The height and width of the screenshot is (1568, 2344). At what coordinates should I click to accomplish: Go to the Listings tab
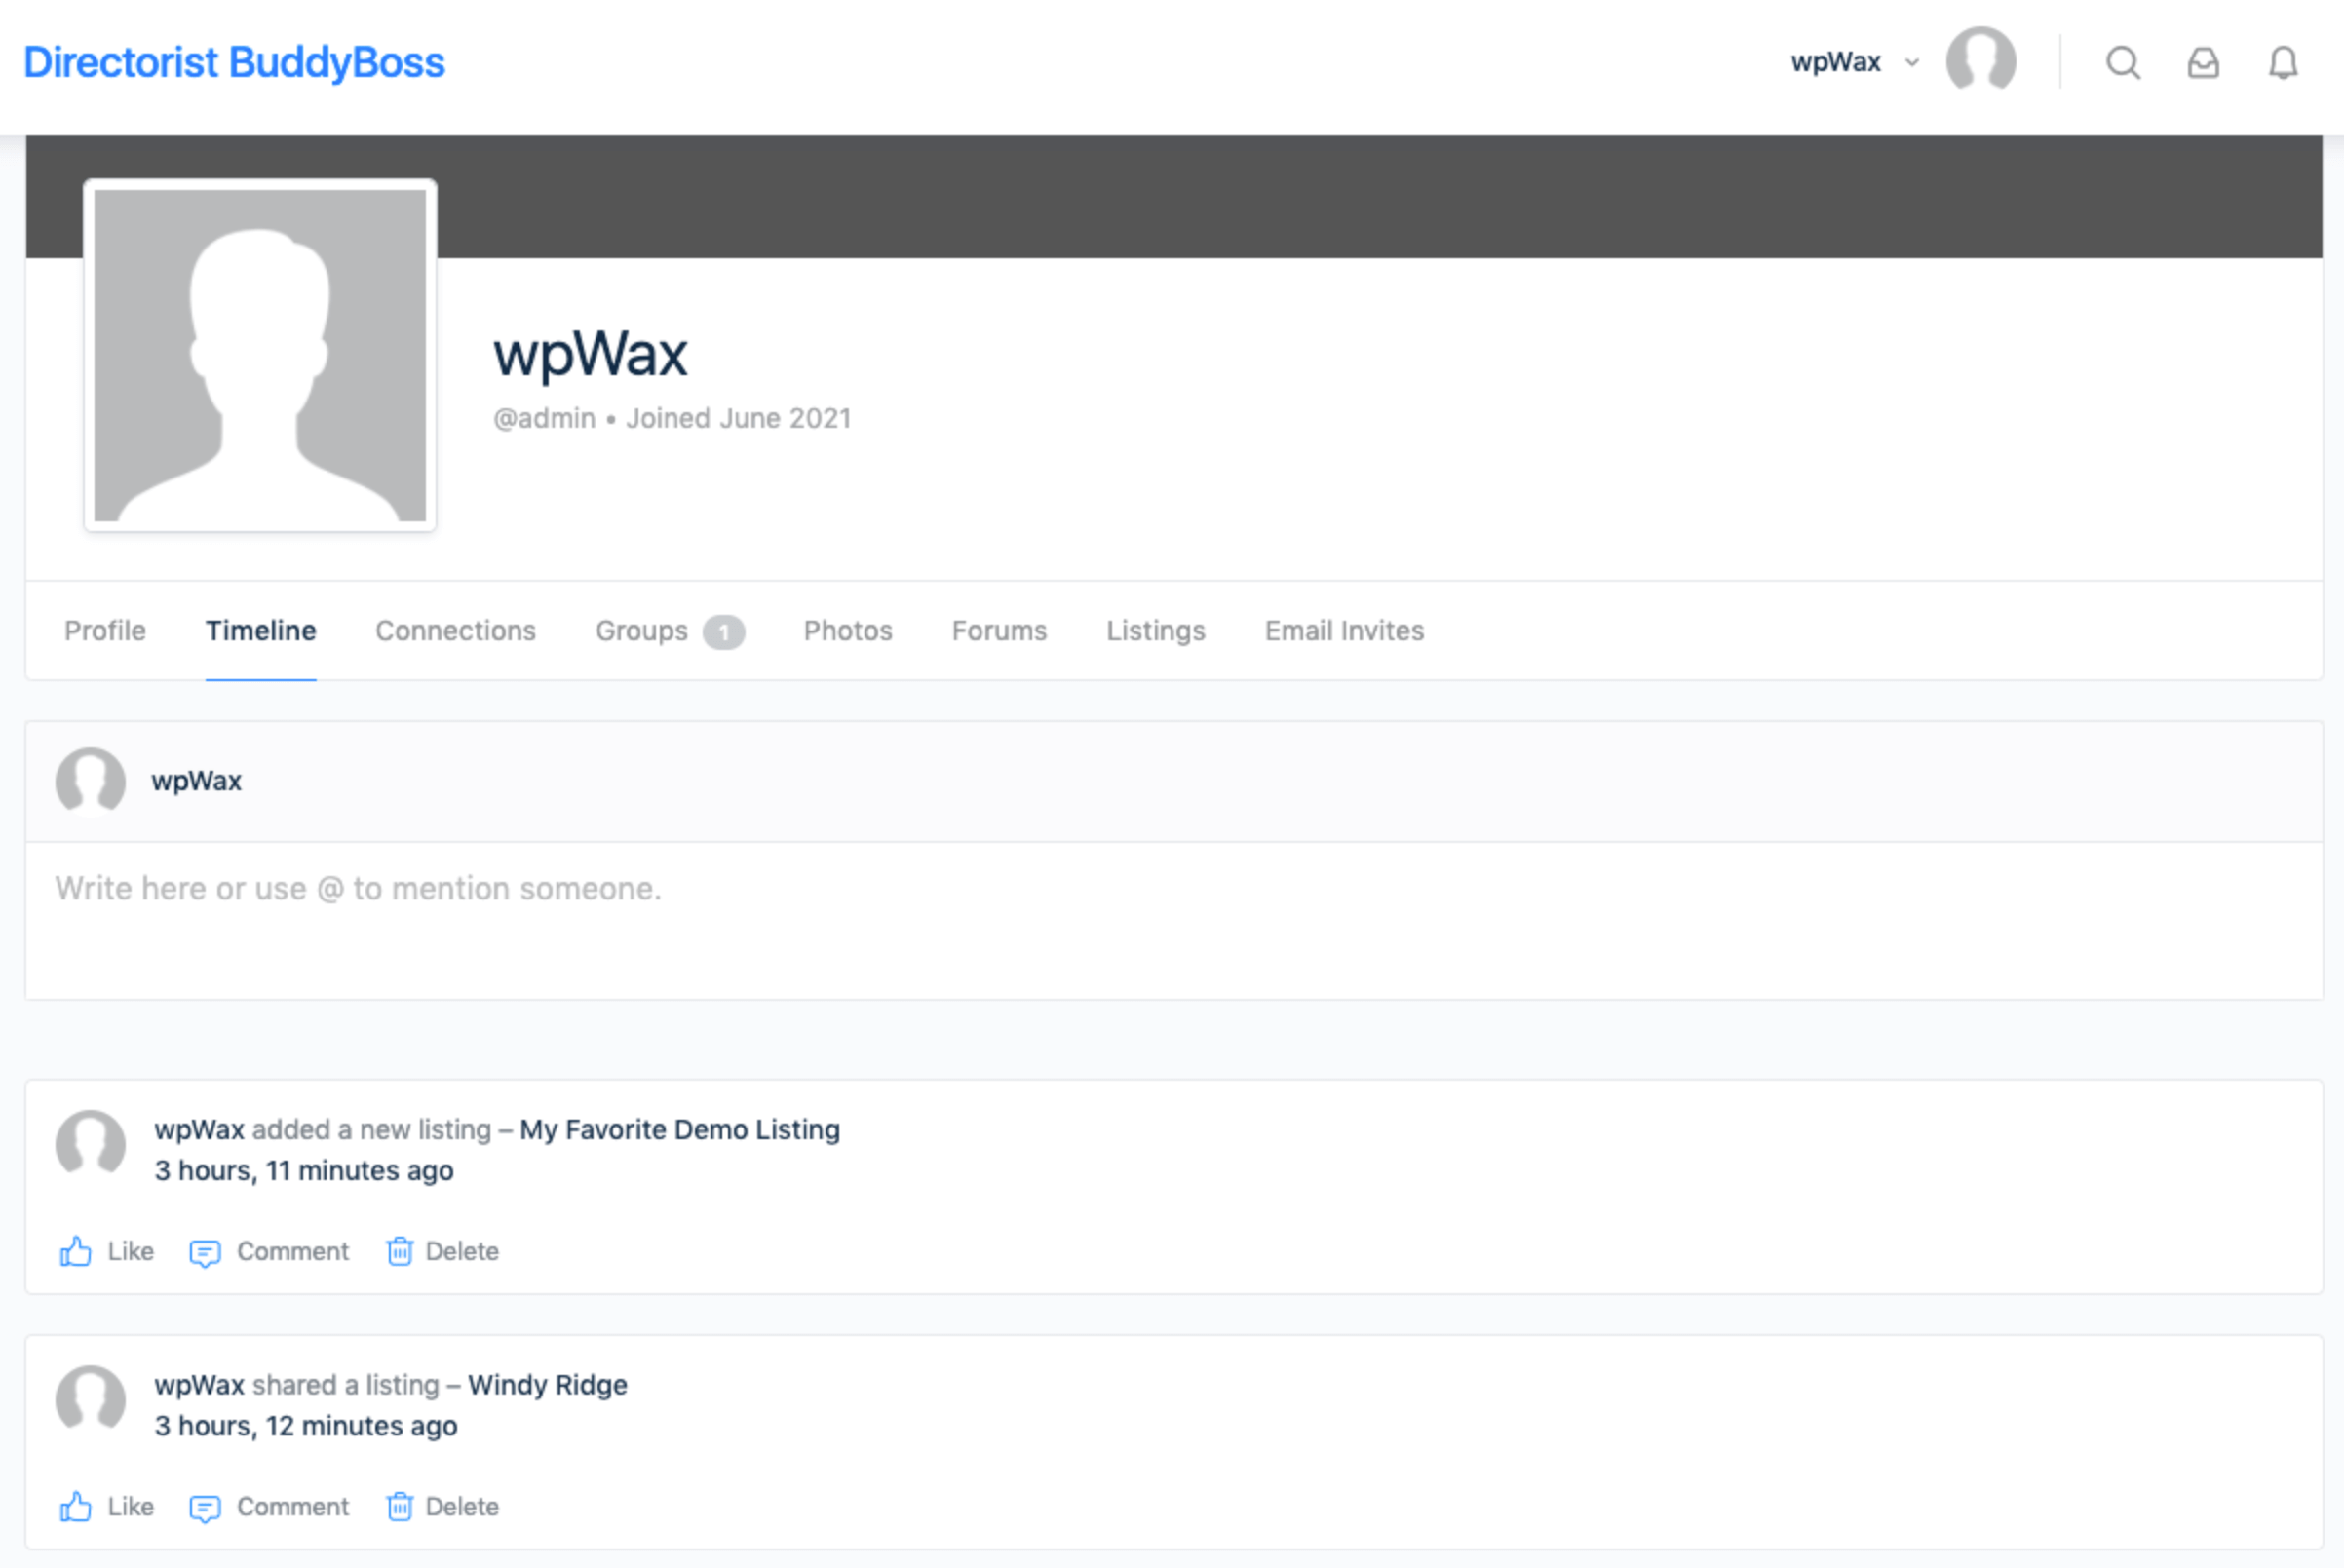pyautogui.click(x=1155, y=631)
